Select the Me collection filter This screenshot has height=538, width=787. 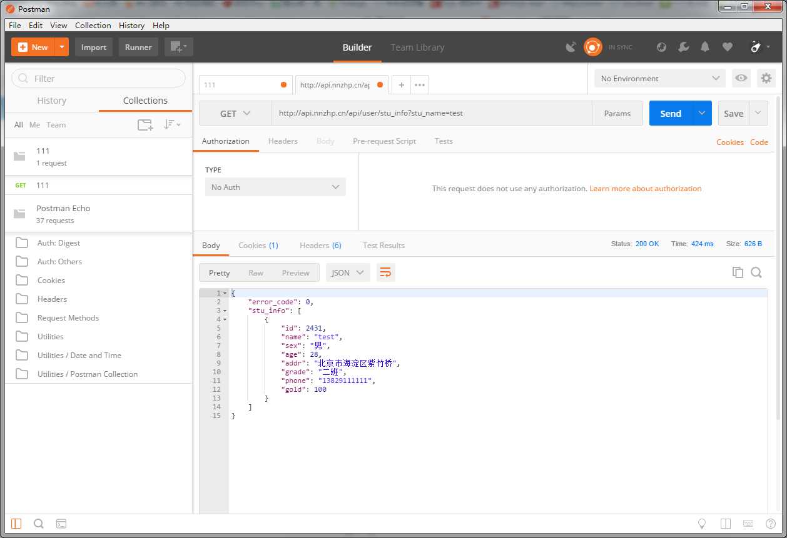34,124
